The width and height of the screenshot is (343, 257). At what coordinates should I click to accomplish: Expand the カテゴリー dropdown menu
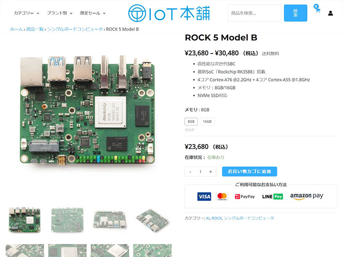coord(27,13)
